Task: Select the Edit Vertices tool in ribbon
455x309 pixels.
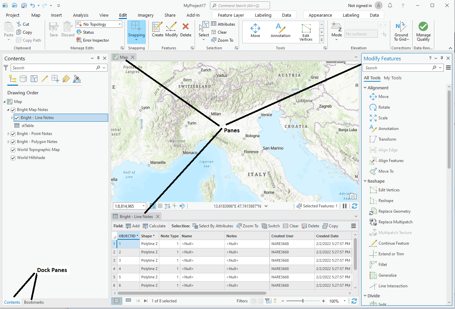Action: [x=306, y=29]
